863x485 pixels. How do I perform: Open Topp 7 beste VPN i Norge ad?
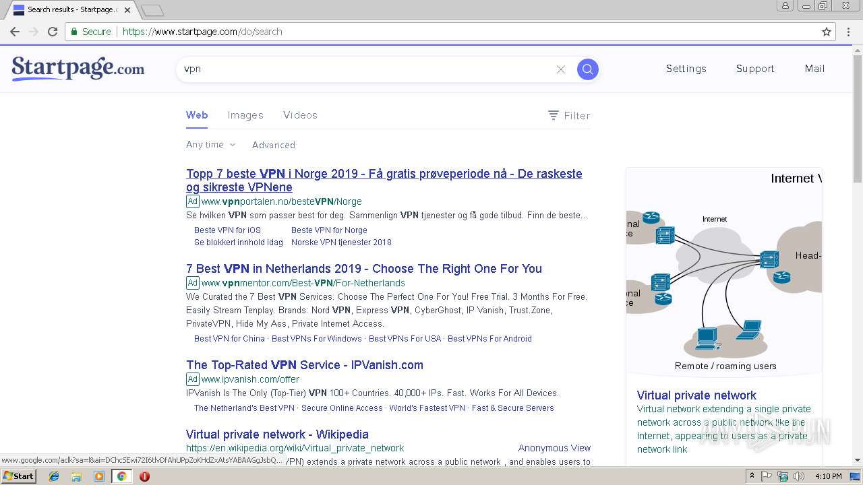384,181
